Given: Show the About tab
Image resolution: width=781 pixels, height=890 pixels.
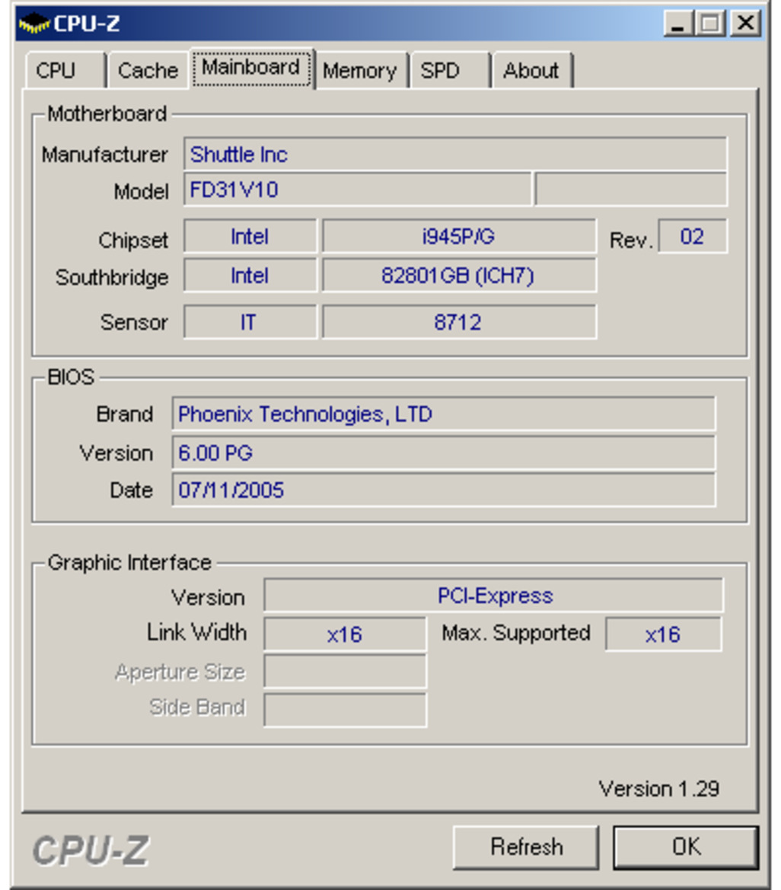Looking at the screenshot, I should coord(531,71).
